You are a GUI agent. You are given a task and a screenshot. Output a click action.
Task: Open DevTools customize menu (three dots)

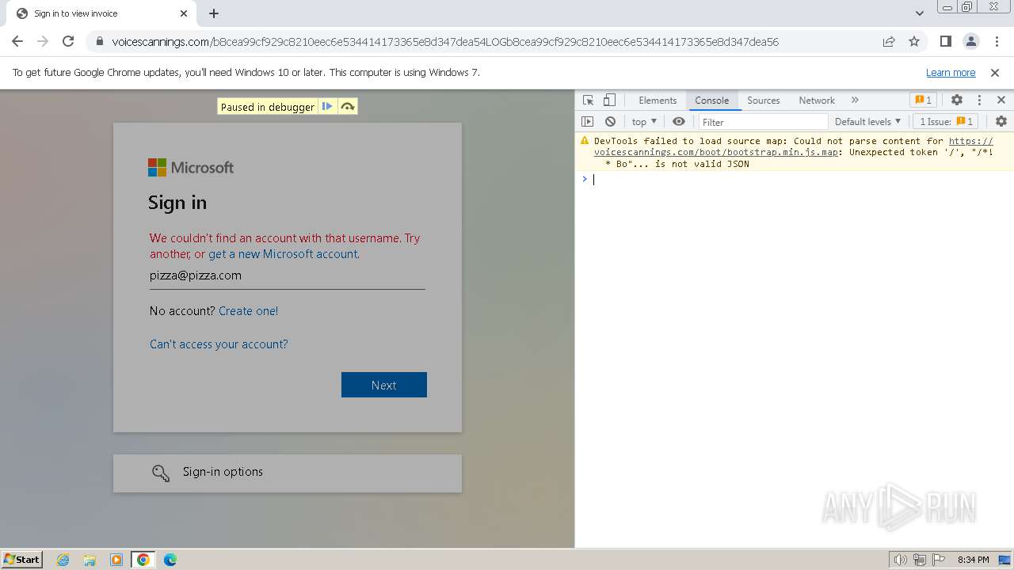(979, 101)
